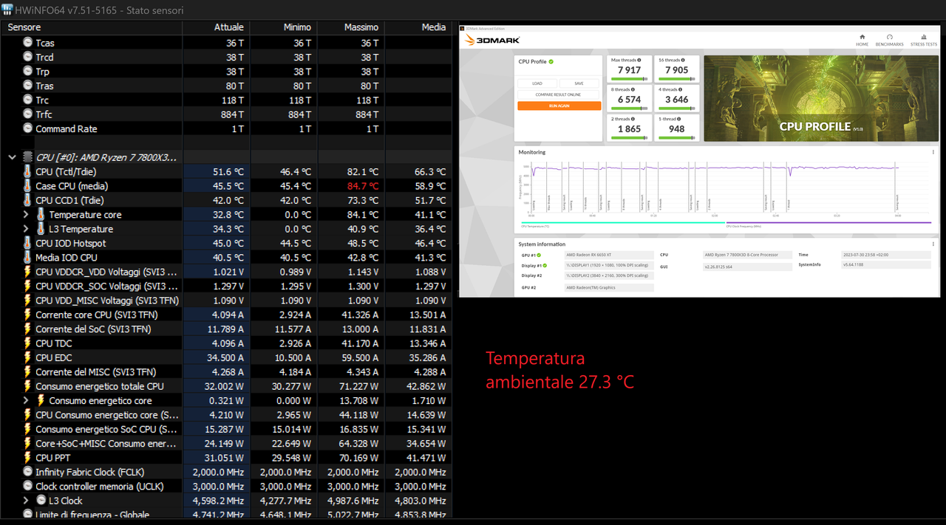Click the HWiNFO64 app icon in title bar
This screenshot has height=525, width=946.
click(7, 10)
